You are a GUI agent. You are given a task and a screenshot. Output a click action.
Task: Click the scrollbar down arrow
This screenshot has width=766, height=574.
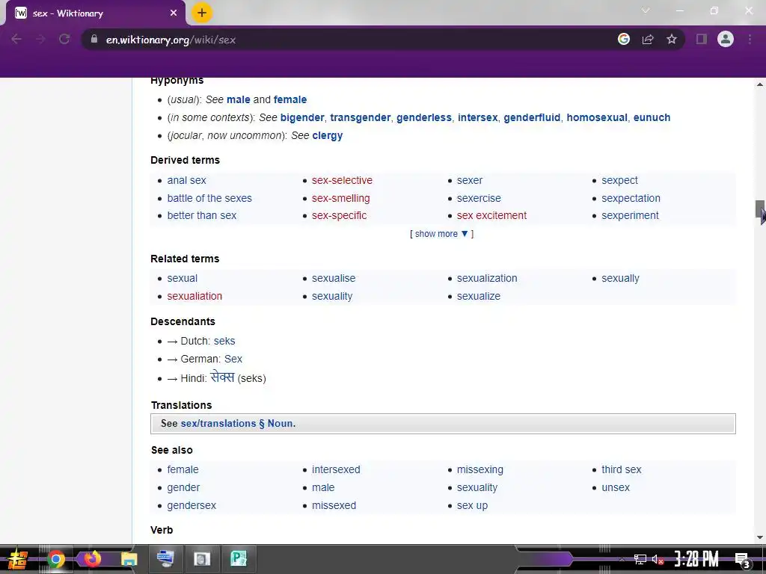point(760,537)
